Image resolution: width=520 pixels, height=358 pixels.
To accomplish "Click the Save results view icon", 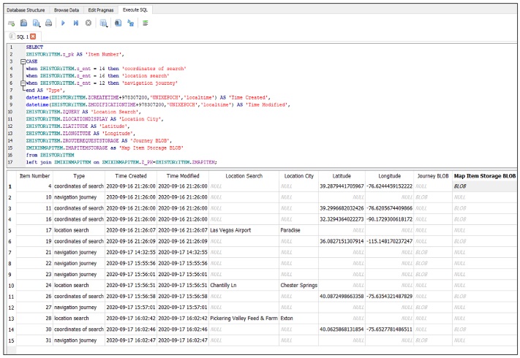I will pos(104,23).
